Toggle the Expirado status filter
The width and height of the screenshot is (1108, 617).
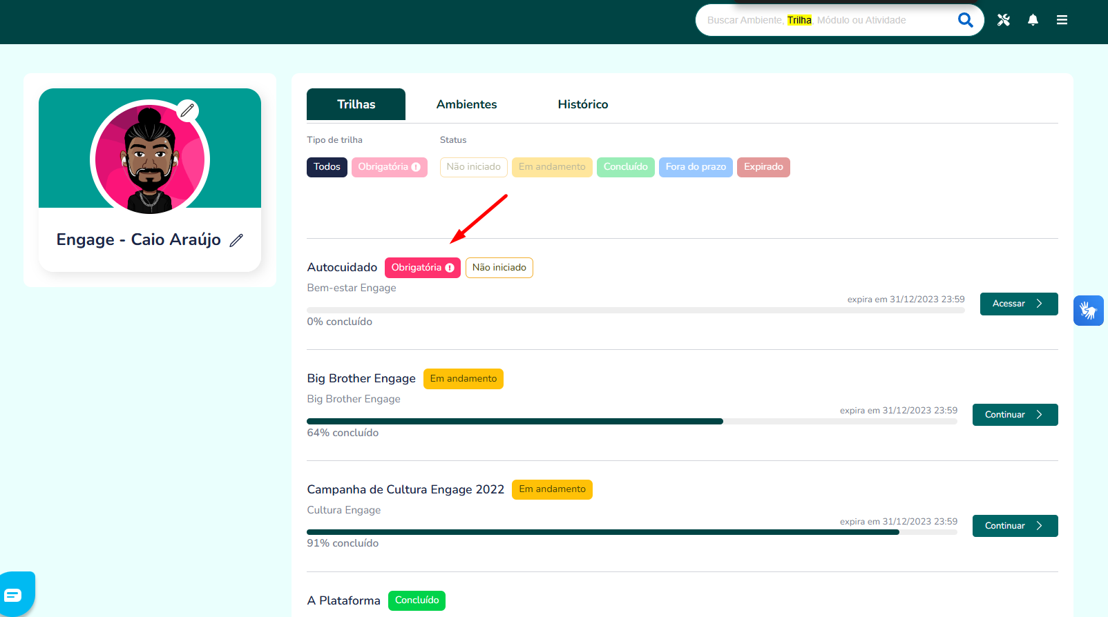[x=763, y=167]
